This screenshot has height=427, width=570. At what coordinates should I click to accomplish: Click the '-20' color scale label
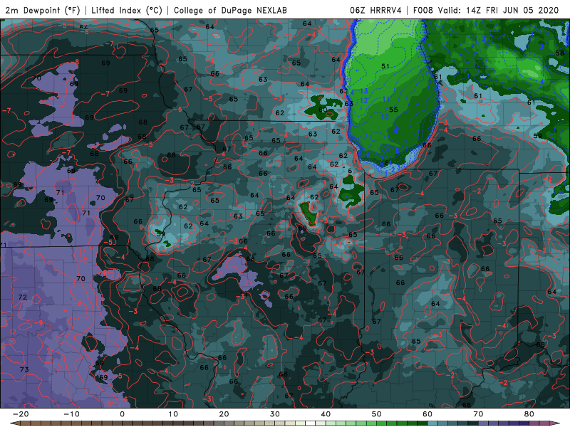point(21,414)
